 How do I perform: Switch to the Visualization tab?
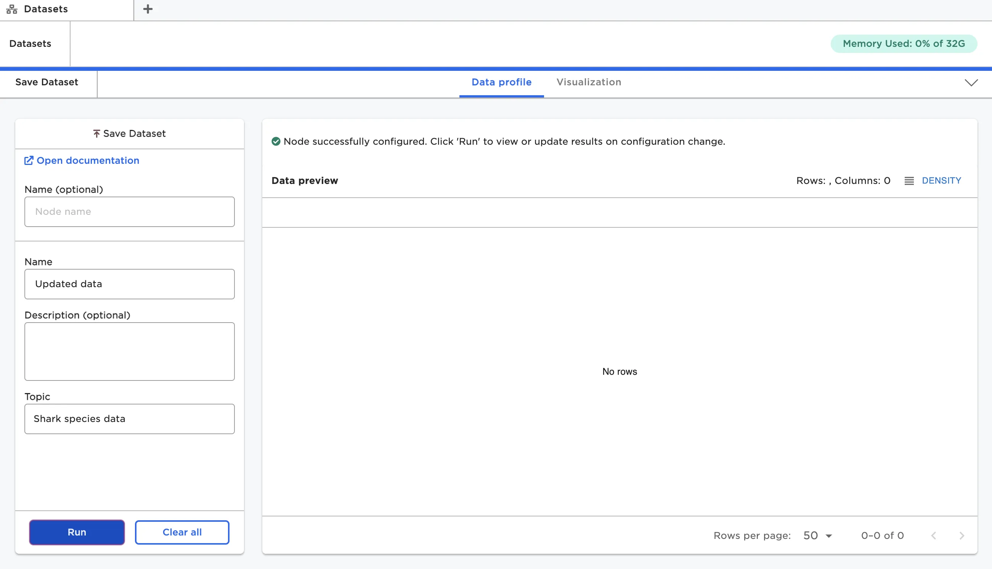pyautogui.click(x=589, y=82)
